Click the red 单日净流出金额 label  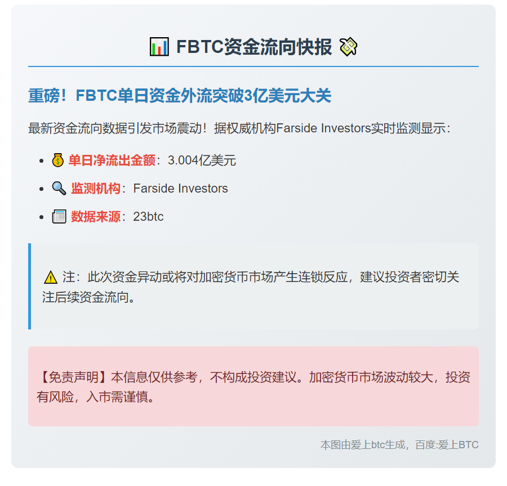pos(112,160)
